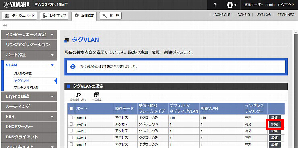Screen dimensions: 298x148
Task: Collapse the VLAN menu
Action: 29,65
